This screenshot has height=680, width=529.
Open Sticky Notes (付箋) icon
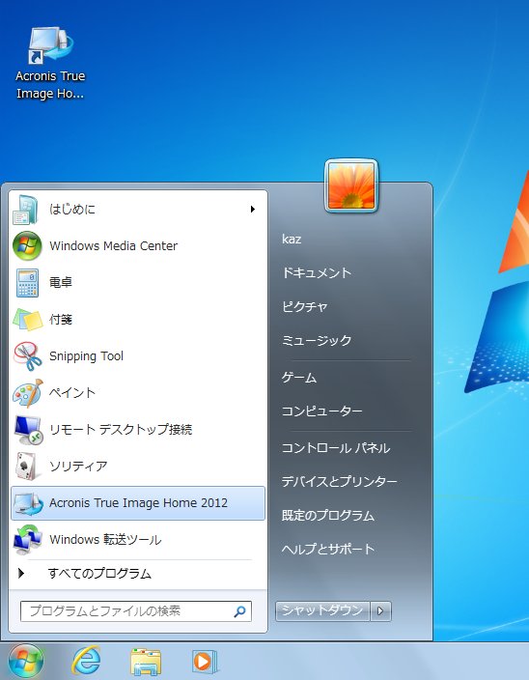27,319
